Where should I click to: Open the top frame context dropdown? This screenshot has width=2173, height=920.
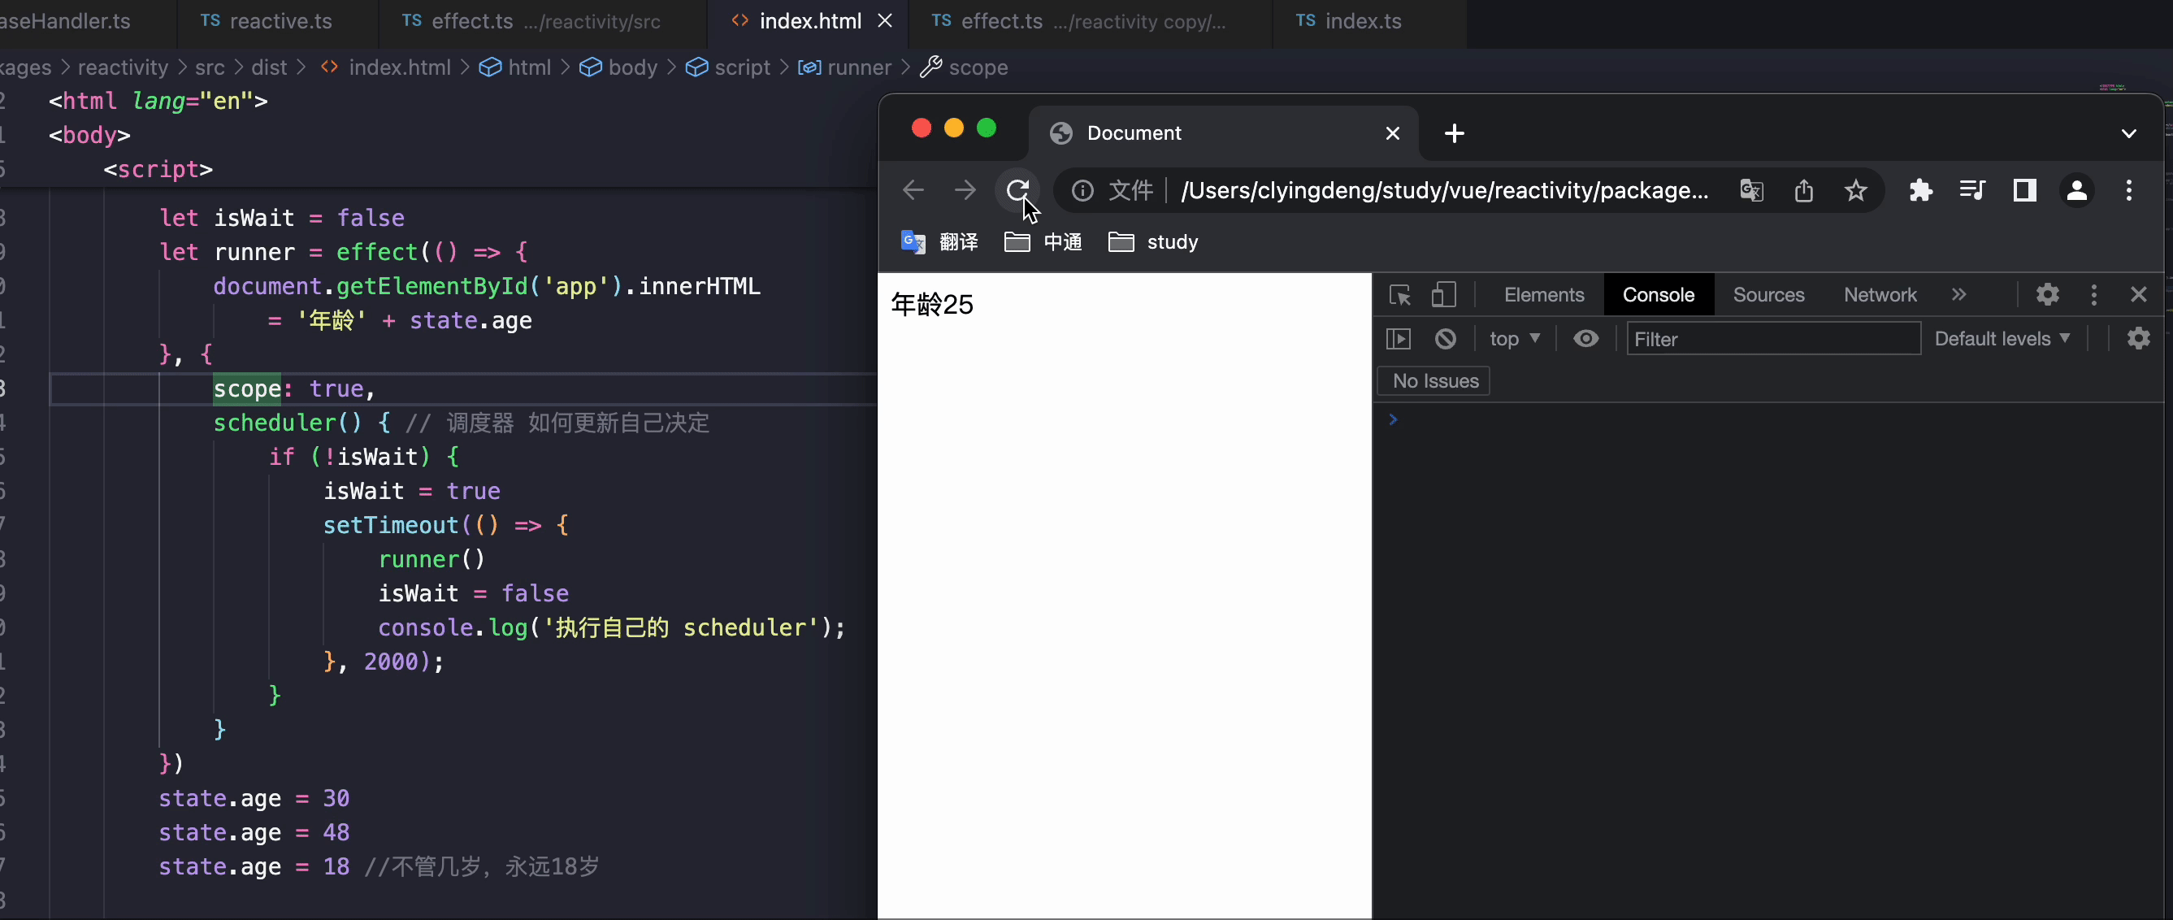tap(1514, 338)
